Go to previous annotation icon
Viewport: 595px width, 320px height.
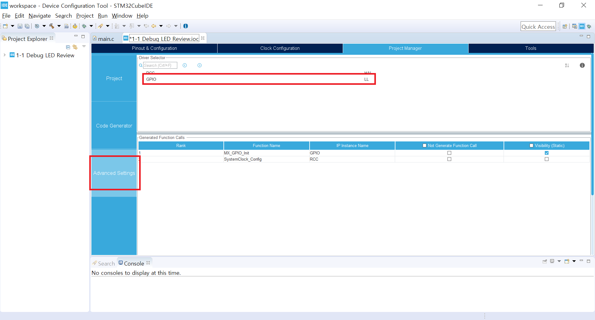132,26
